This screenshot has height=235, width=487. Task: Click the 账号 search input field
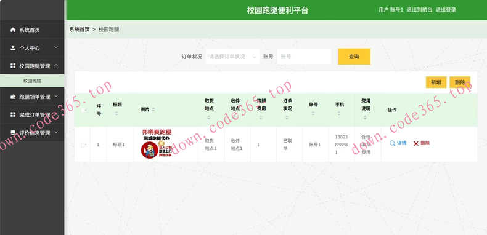pos(304,57)
